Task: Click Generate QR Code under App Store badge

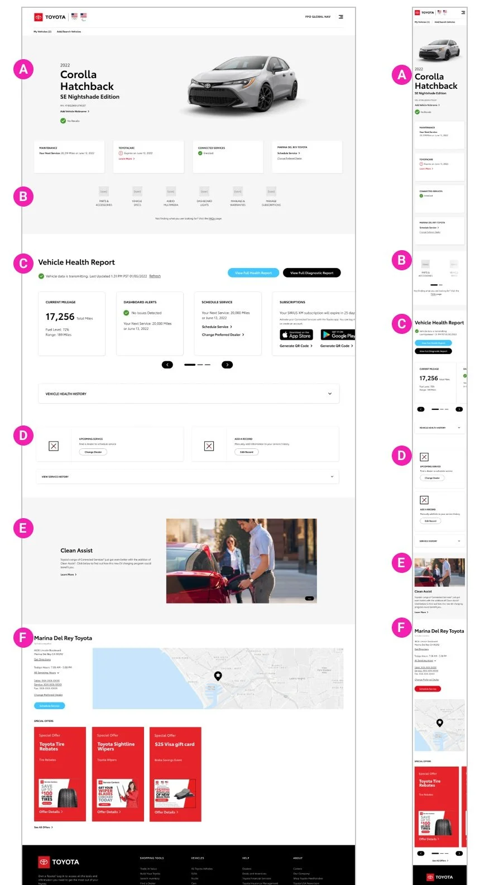Action: click(296, 346)
